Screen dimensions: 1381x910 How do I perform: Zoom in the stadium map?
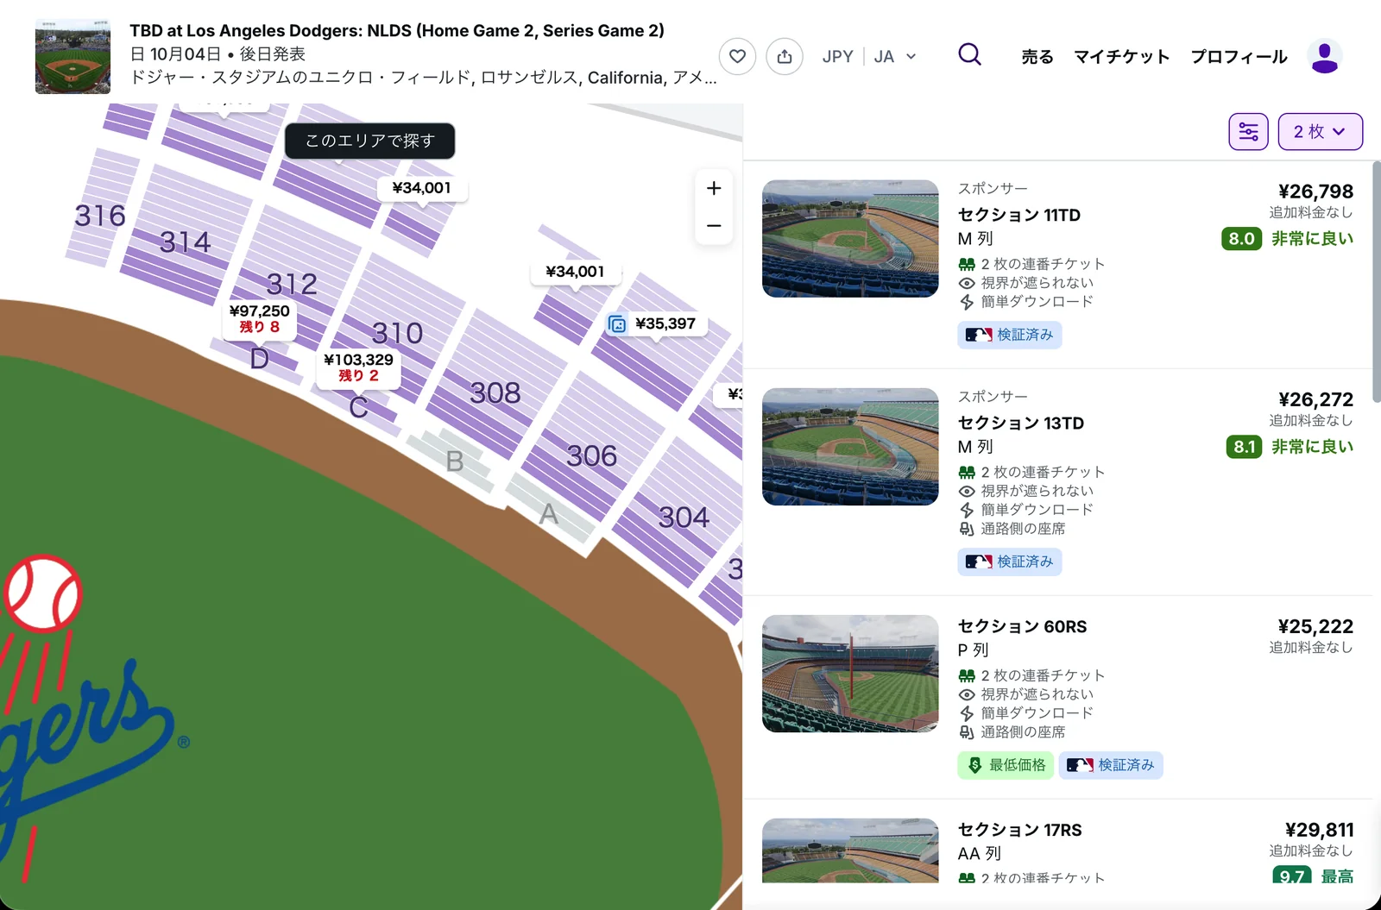coord(714,188)
